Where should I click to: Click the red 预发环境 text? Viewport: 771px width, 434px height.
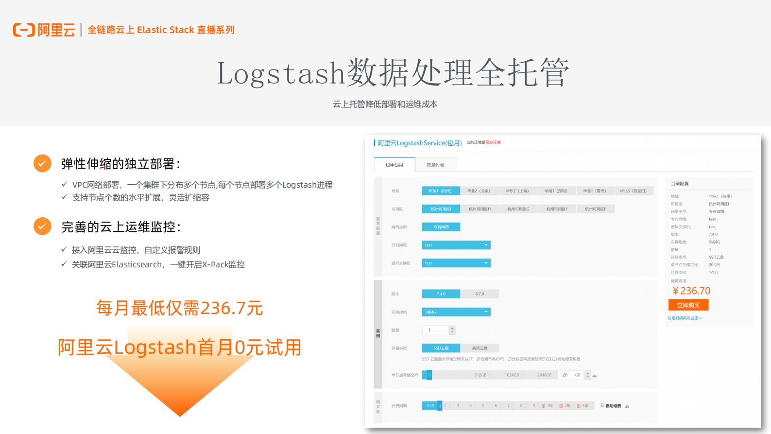click(493, 142)
